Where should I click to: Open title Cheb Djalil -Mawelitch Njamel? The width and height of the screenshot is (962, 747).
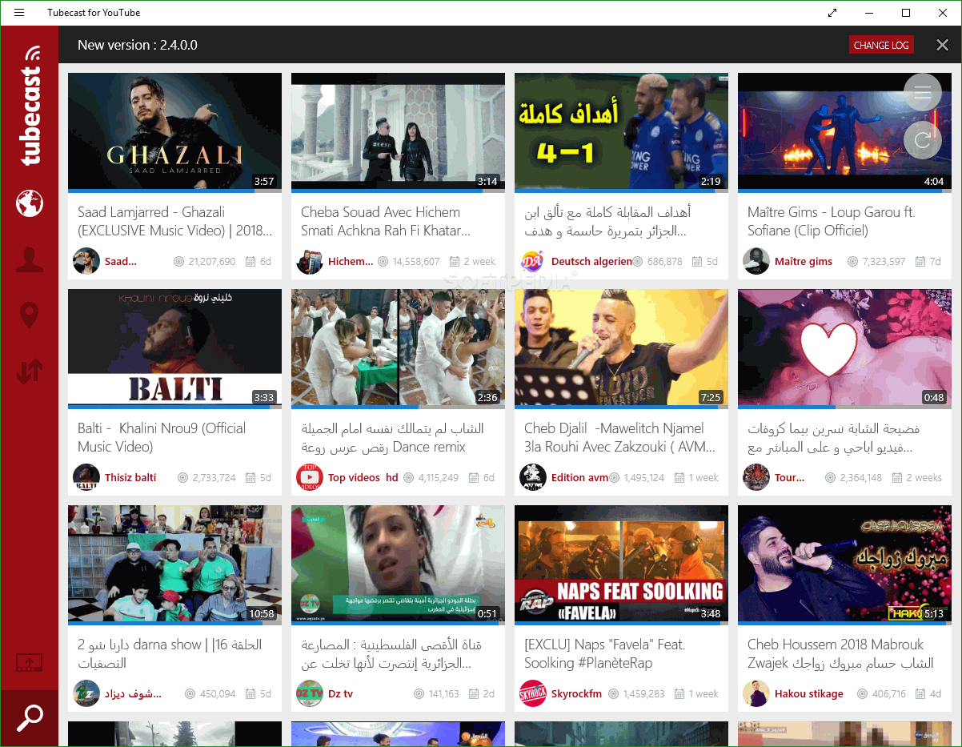[x=620, y=438]
